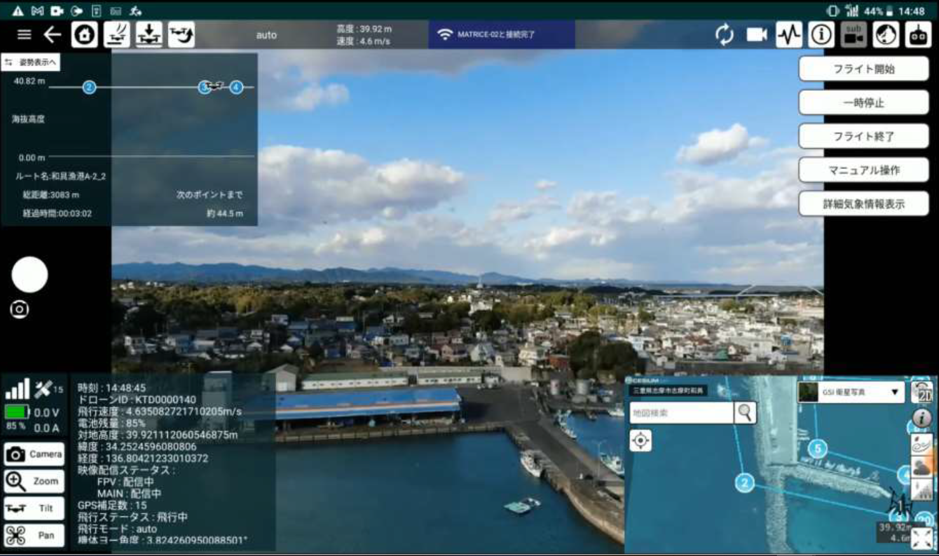Tap the white round record button

pos(29,275)
